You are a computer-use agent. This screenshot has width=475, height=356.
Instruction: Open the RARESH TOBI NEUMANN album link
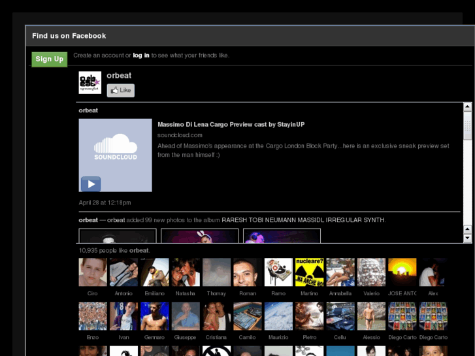pyautogui.click(x=303, y=220)
